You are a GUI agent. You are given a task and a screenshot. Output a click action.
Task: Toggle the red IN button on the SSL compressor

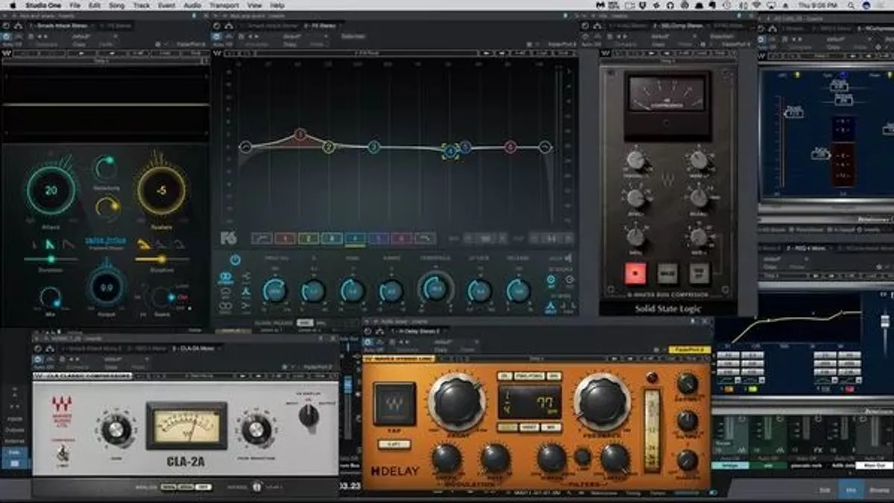(635, 275)
